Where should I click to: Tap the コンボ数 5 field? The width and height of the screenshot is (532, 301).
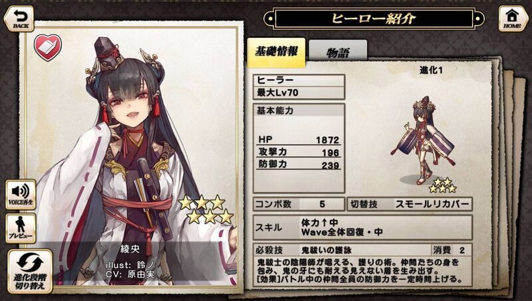[299, 204]
